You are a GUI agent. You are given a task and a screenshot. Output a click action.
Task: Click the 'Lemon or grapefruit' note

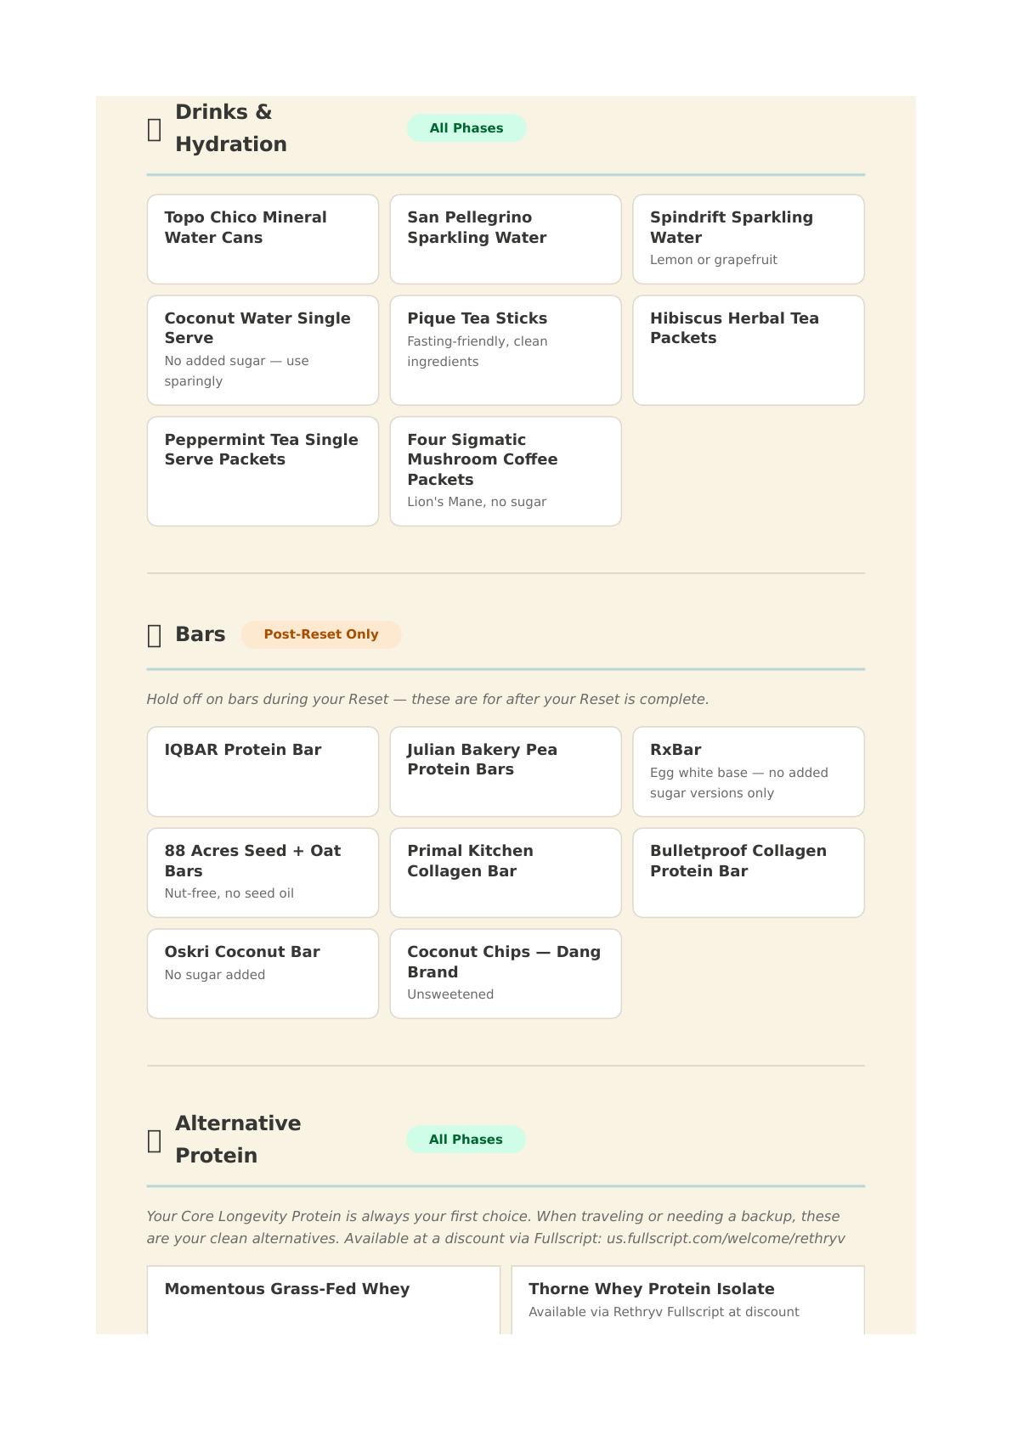pyautogui.click(x=714, y=260)
